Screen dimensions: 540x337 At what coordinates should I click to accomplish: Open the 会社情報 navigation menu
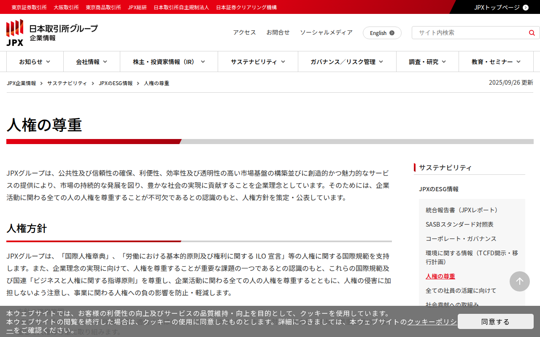pyautogui.click(x=92, y=62)
